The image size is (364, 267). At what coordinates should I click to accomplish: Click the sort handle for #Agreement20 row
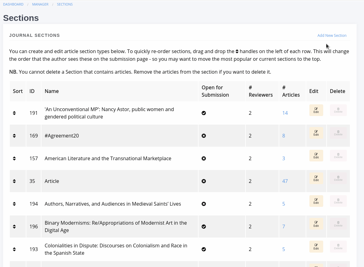coord(14,136)
